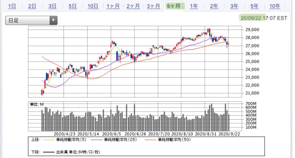Open the 3年 chart range
295x158 pixels.
(x=234, y=6)
